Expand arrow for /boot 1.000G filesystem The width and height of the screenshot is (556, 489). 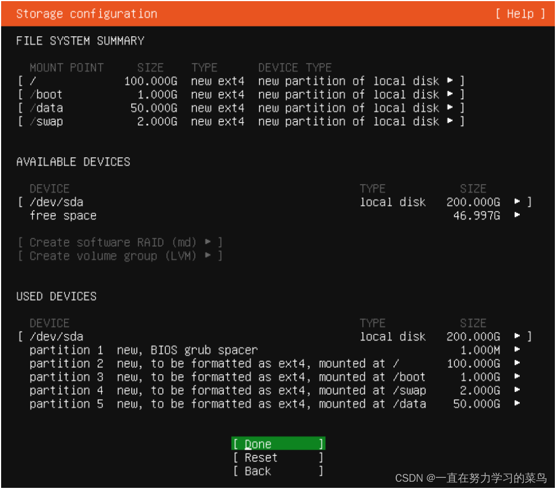click(450, 94)
